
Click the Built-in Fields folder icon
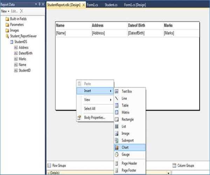pos(7,19)
